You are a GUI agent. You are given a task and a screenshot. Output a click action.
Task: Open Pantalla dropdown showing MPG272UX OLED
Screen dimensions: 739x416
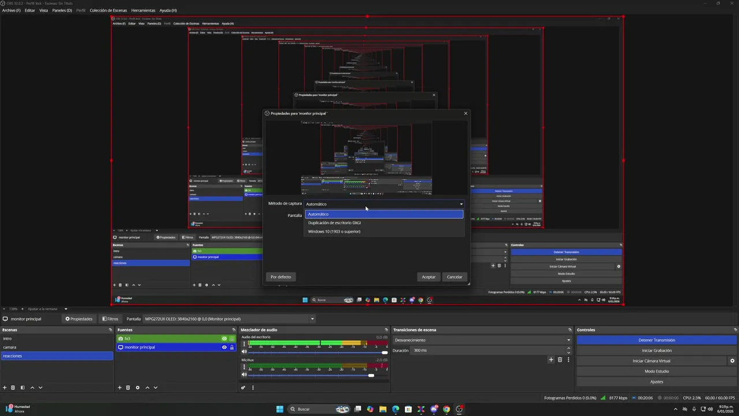click(x=229, y=319)
